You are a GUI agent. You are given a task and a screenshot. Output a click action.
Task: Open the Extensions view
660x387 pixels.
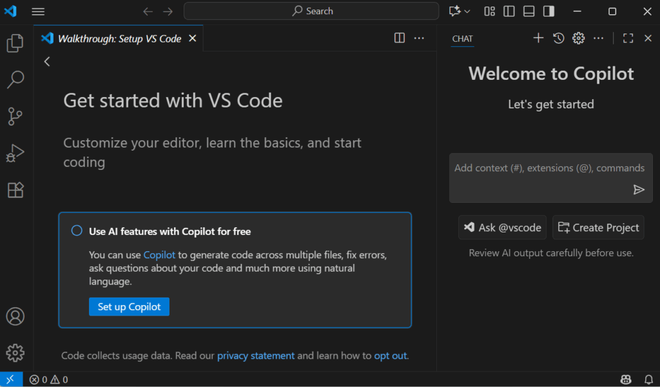[x=15, y=190]
